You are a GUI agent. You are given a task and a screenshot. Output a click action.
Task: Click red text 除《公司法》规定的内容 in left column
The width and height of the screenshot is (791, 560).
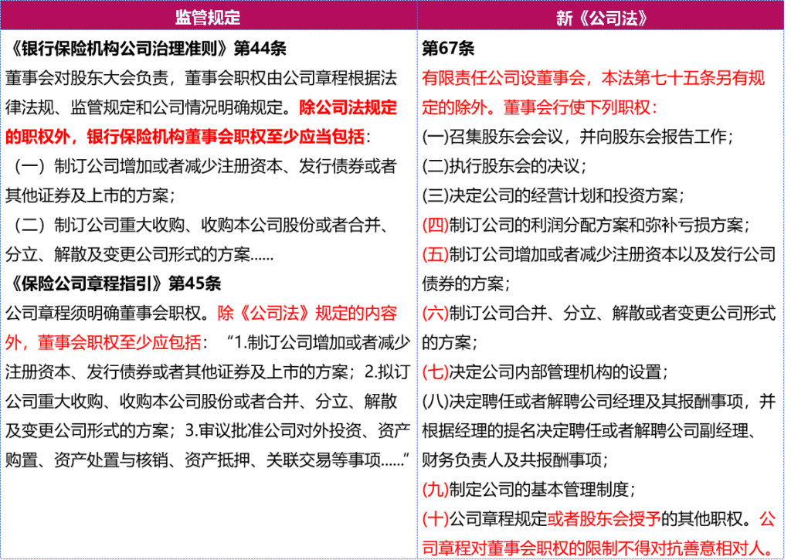tap(307, 313)
